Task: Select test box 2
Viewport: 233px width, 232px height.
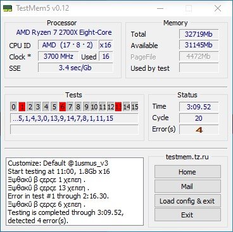Action: tap(30, 107)
